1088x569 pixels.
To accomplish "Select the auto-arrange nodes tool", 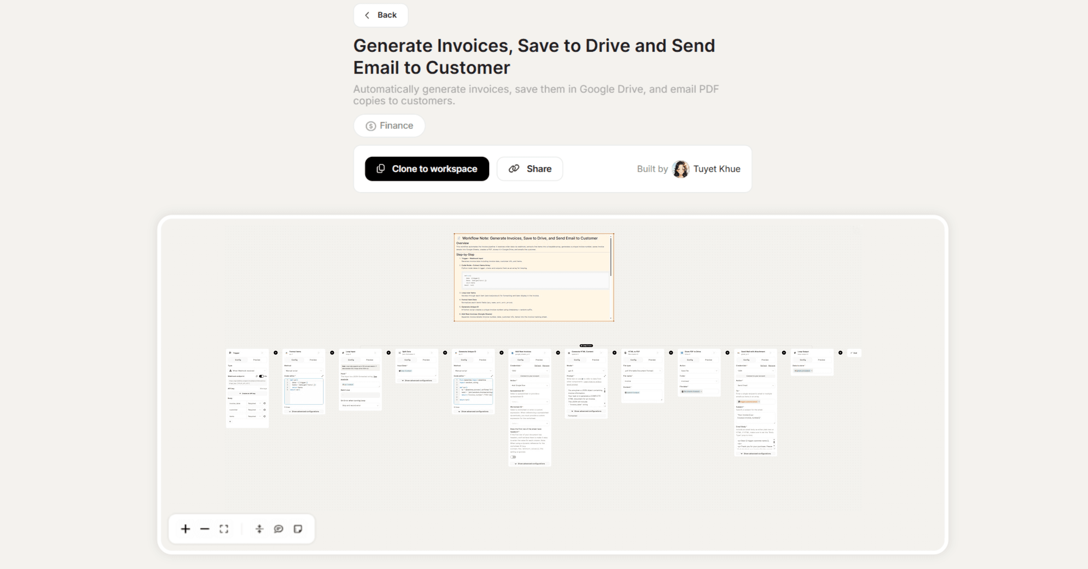I will [259, 529].
